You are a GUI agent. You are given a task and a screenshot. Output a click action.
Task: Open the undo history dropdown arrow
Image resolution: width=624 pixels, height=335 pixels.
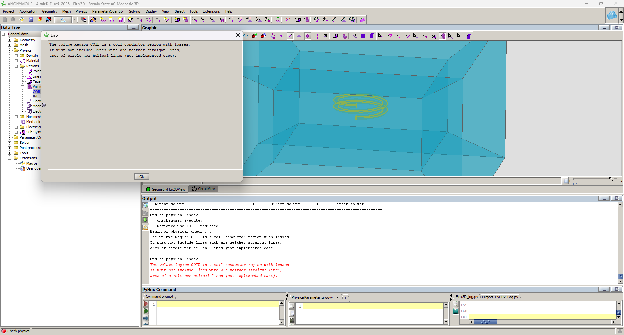tap(74, 19)
